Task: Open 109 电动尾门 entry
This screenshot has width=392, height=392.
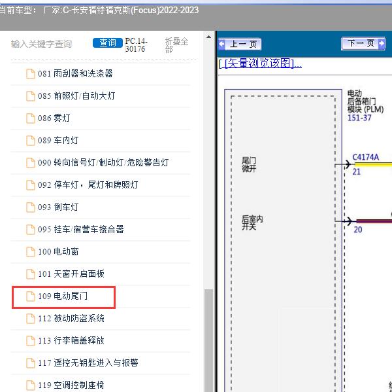Action: [63, 297]
